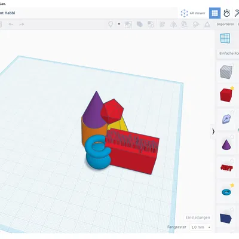This screenshot has width=239, height=239.
Task: Unfavorite the red box yellow star
Action: point(232,88)
